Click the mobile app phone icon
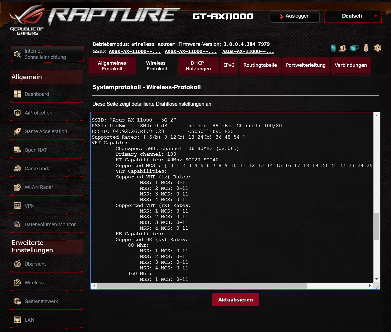391x332 pixels. (x=333, y=48)
